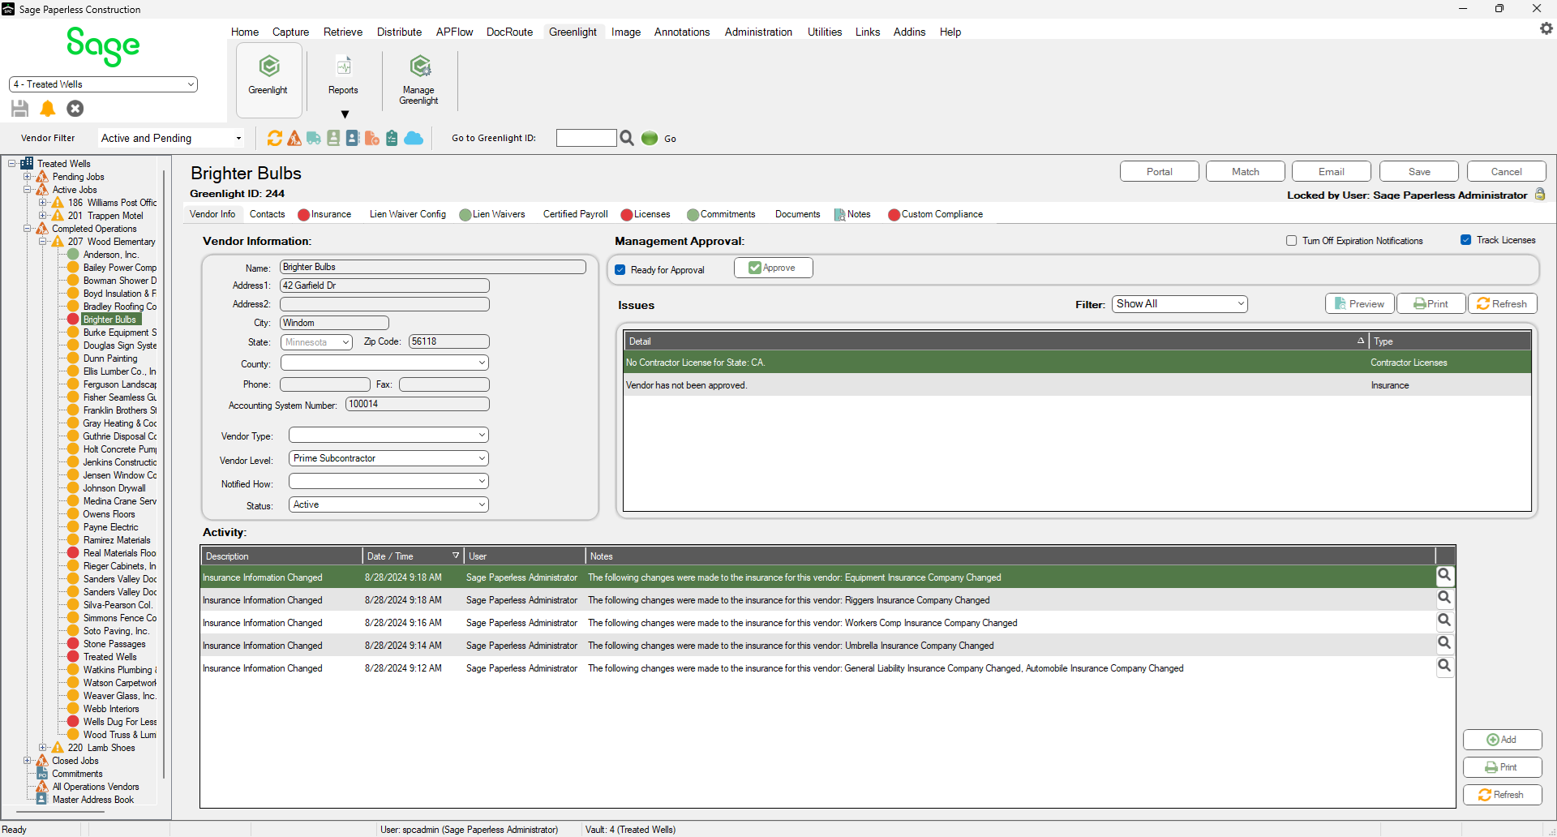
Task: Switch to the Custom Compliance tab
Action: click(935, 214)
